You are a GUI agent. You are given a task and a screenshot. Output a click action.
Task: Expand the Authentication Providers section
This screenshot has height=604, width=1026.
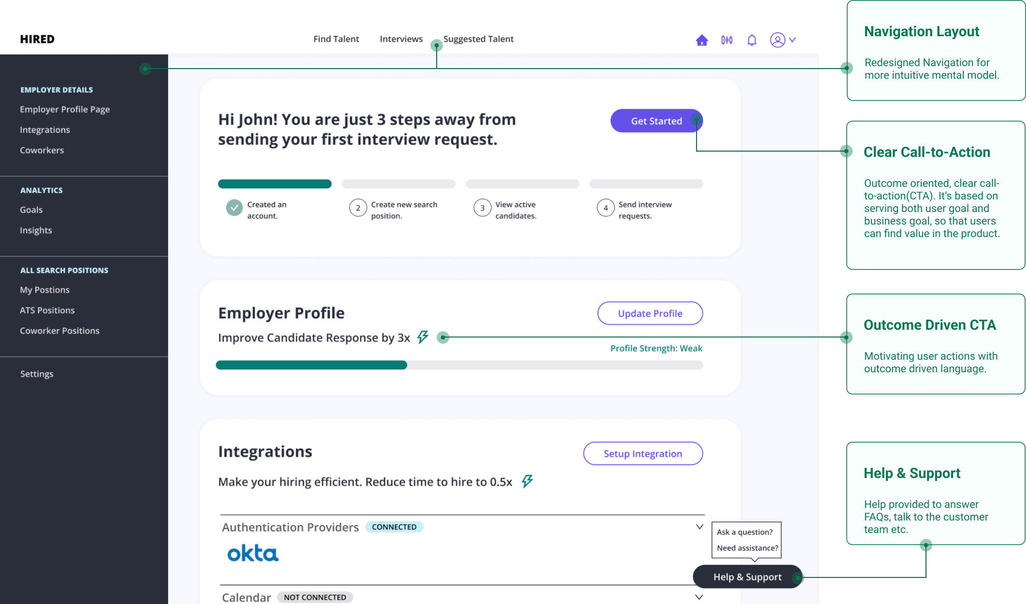click(699, 527)
